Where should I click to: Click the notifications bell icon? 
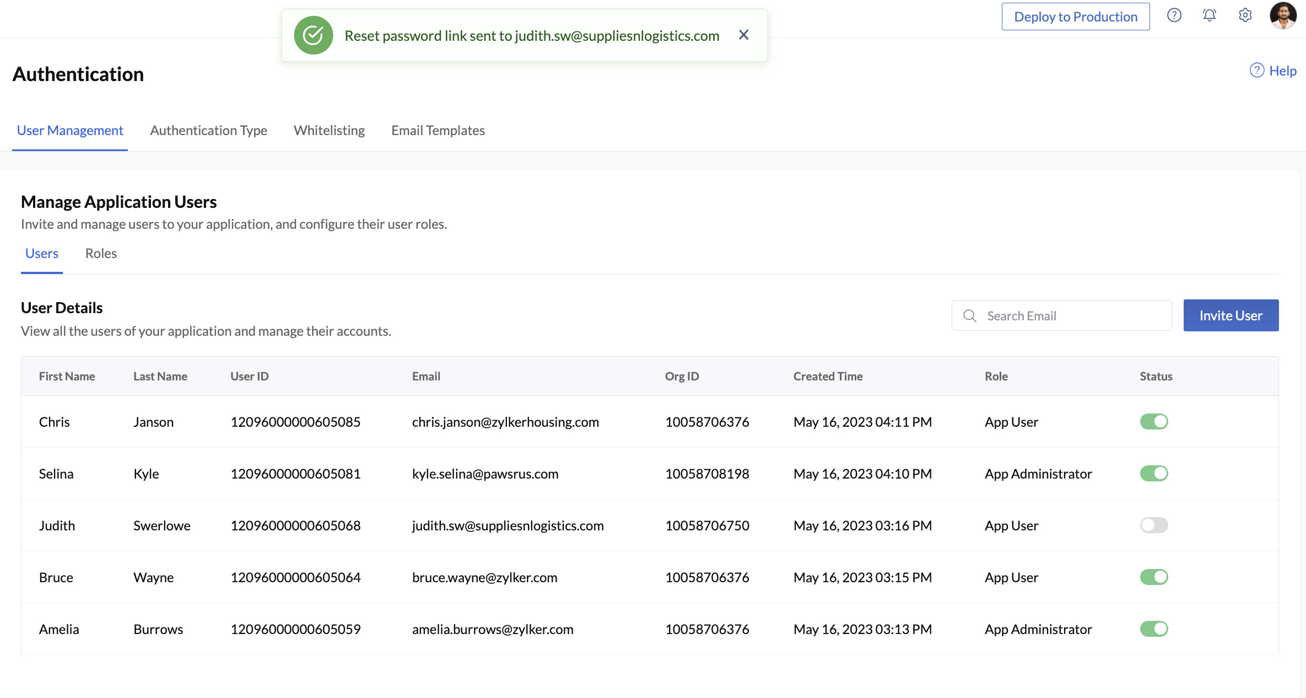click(1209, 15)
